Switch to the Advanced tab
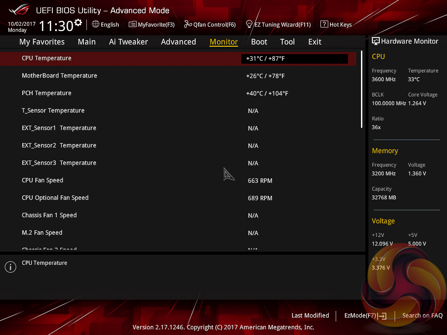447x335 pixels. (x=179, y=42)
